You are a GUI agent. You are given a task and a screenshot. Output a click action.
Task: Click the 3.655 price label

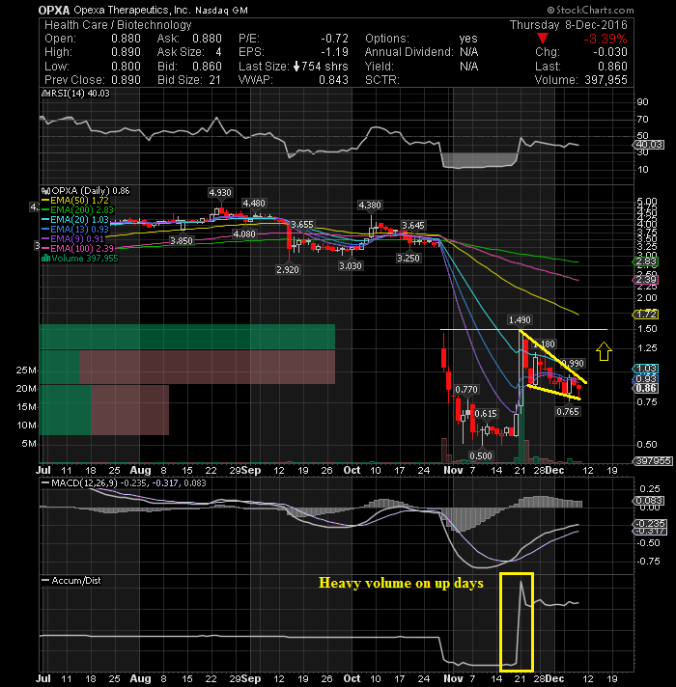click(302, 225)
